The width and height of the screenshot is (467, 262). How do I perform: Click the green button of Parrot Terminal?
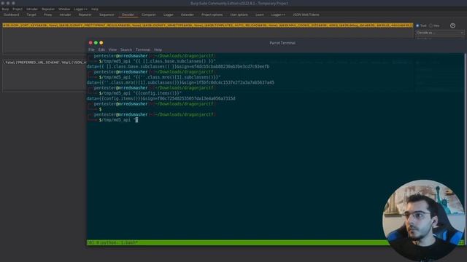coord(96,43)
